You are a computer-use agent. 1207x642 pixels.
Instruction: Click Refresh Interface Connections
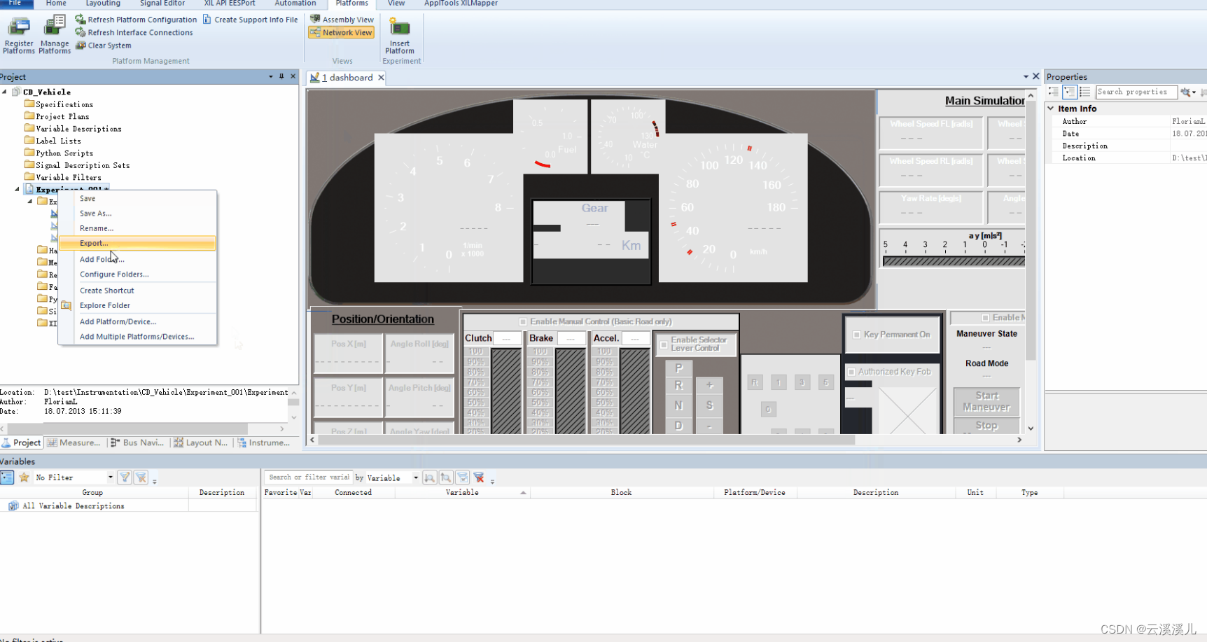pyautogui.click(x=134, y=32)
